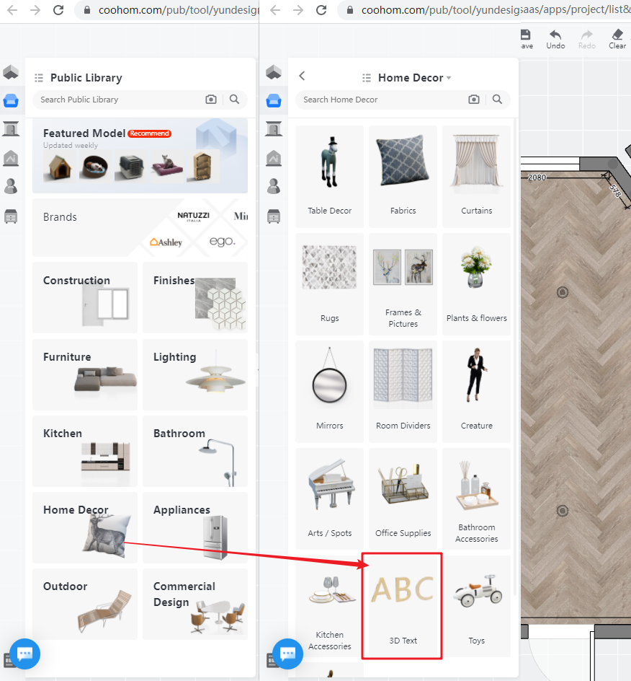Click the magnifier icon in Home Decor search
The width and height of the screenshot is (631, 681).
click(498, 100)
